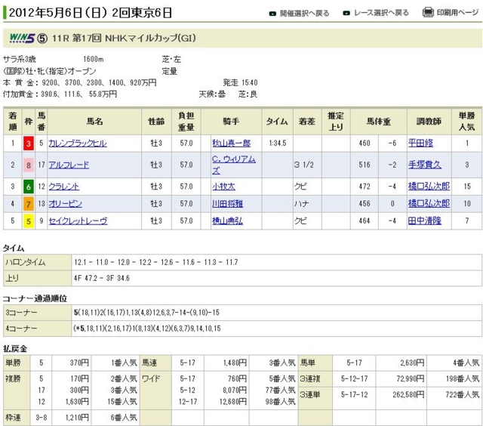
Task: Go back via 開催選択へ戻る link
Action: point(304,14)
